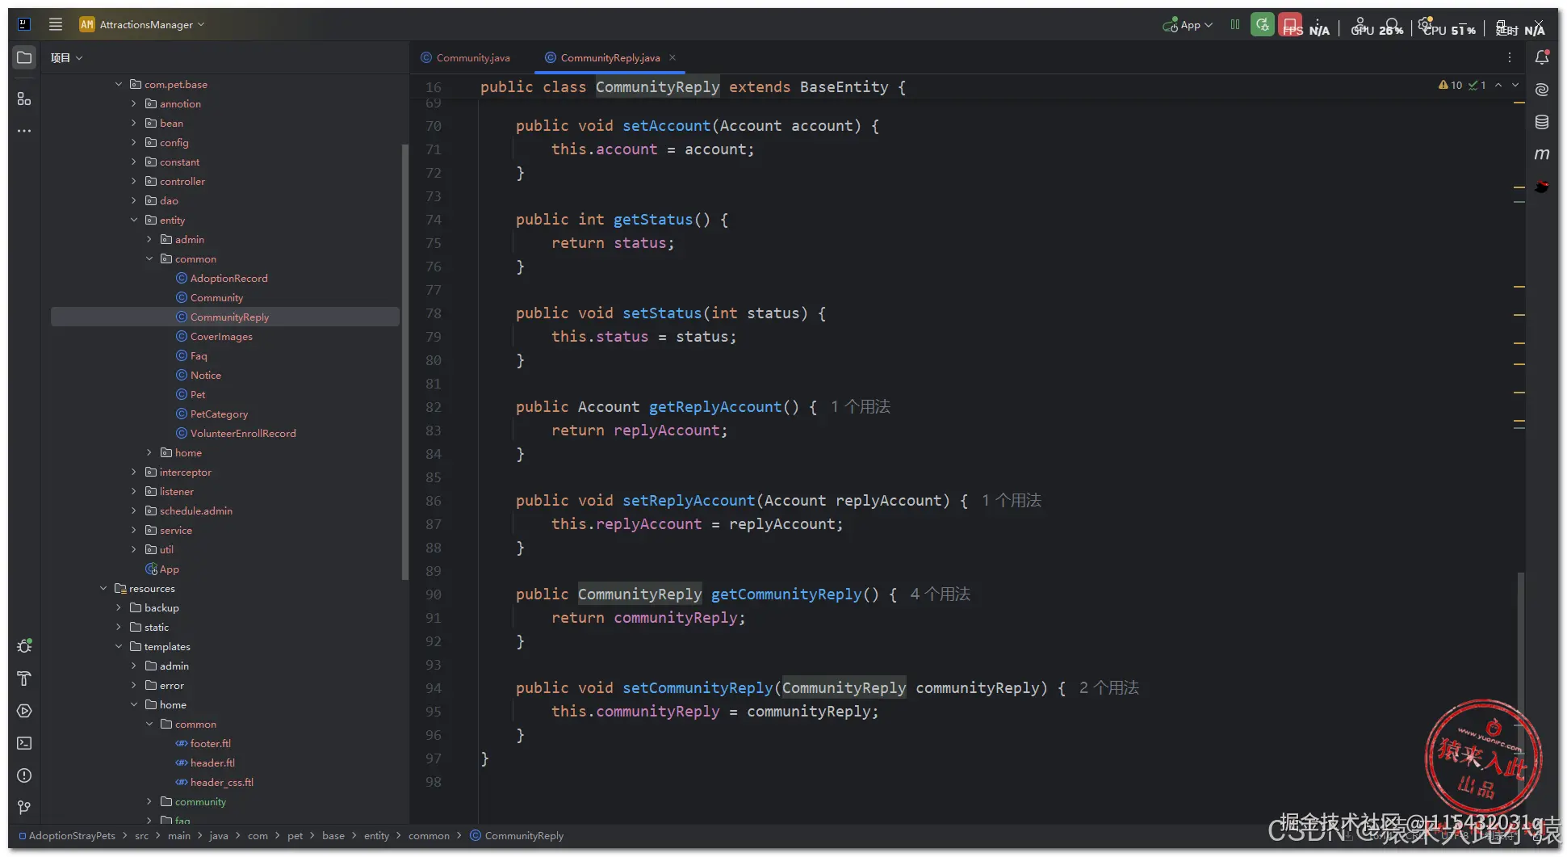
Task: Click '1 个用法' hint next to getReplyAccount
Action: [861, 406]
